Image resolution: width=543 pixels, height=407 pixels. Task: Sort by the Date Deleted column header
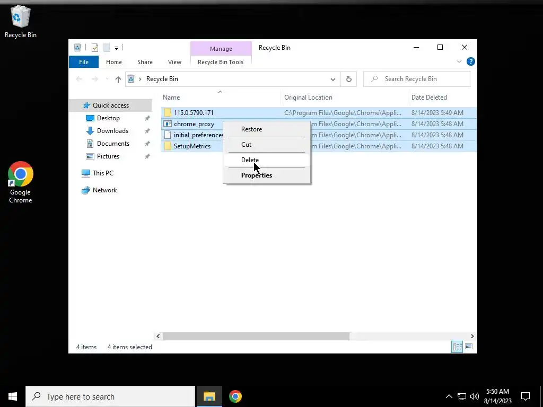[x=443, y=98]
